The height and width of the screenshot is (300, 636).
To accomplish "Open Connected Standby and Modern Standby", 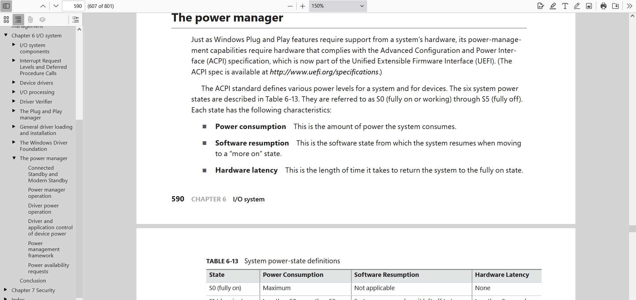I will click(48, 174).
